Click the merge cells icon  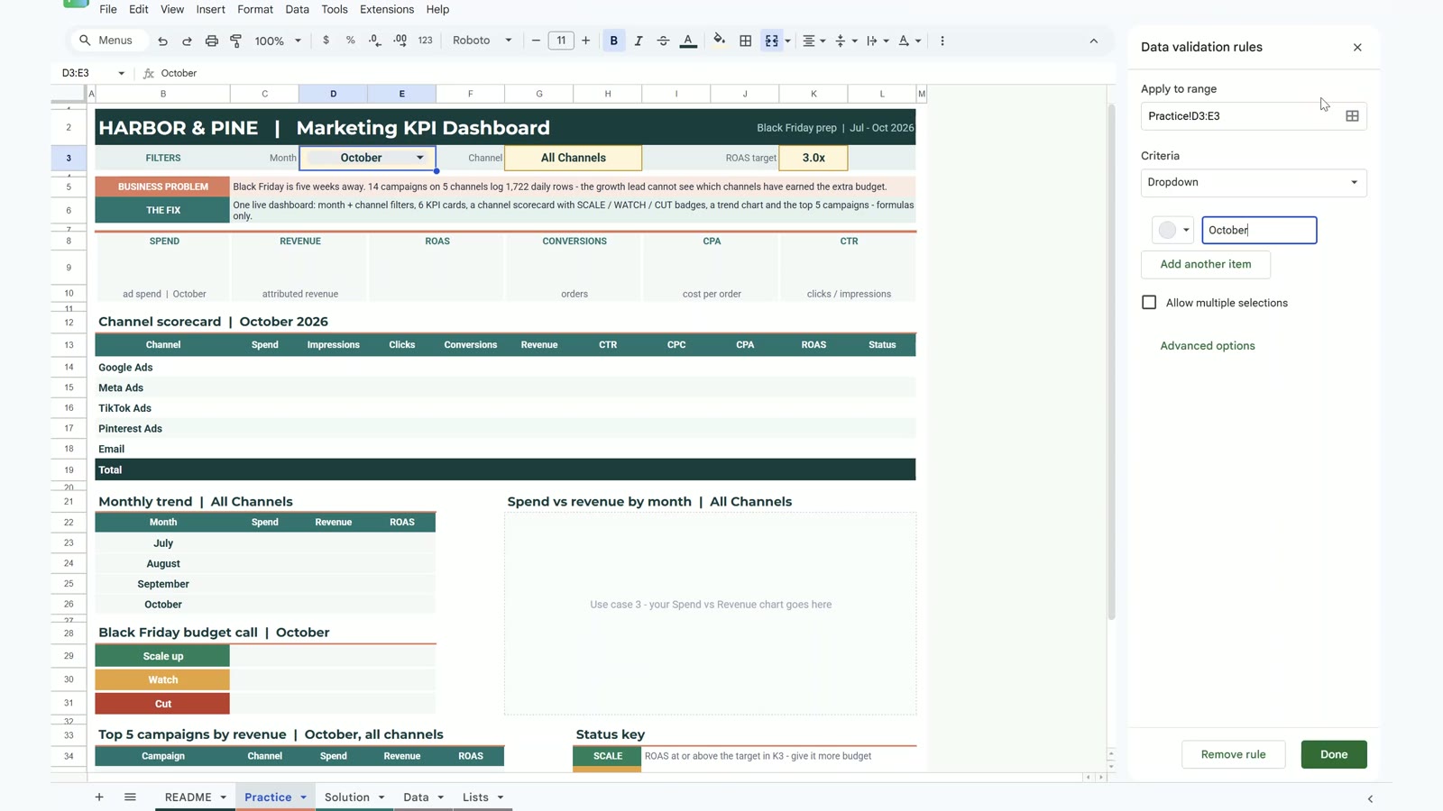tap(771, 41)
